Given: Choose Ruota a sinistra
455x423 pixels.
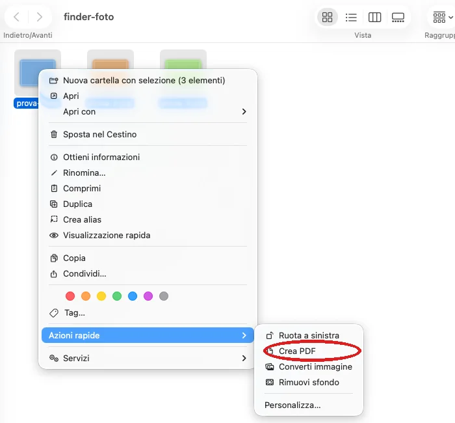Looking at the screenshot, I should tap(309, 336).
